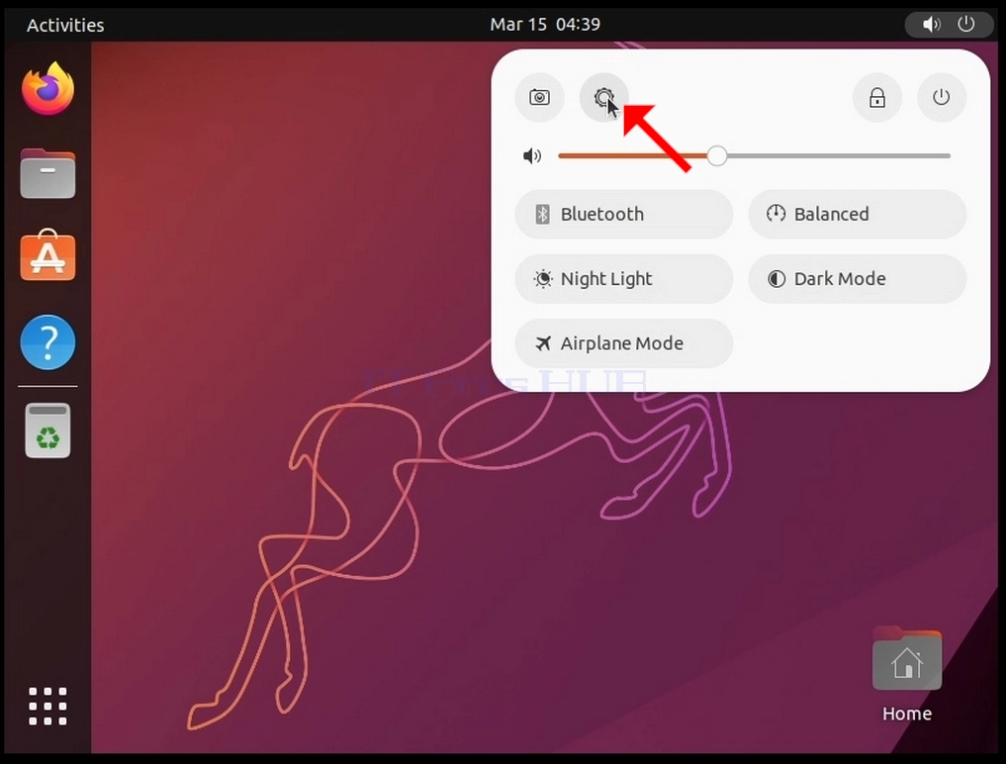The image size is (1006, 764).
Task: Toggle Airplane Mode
Action: 623,343
